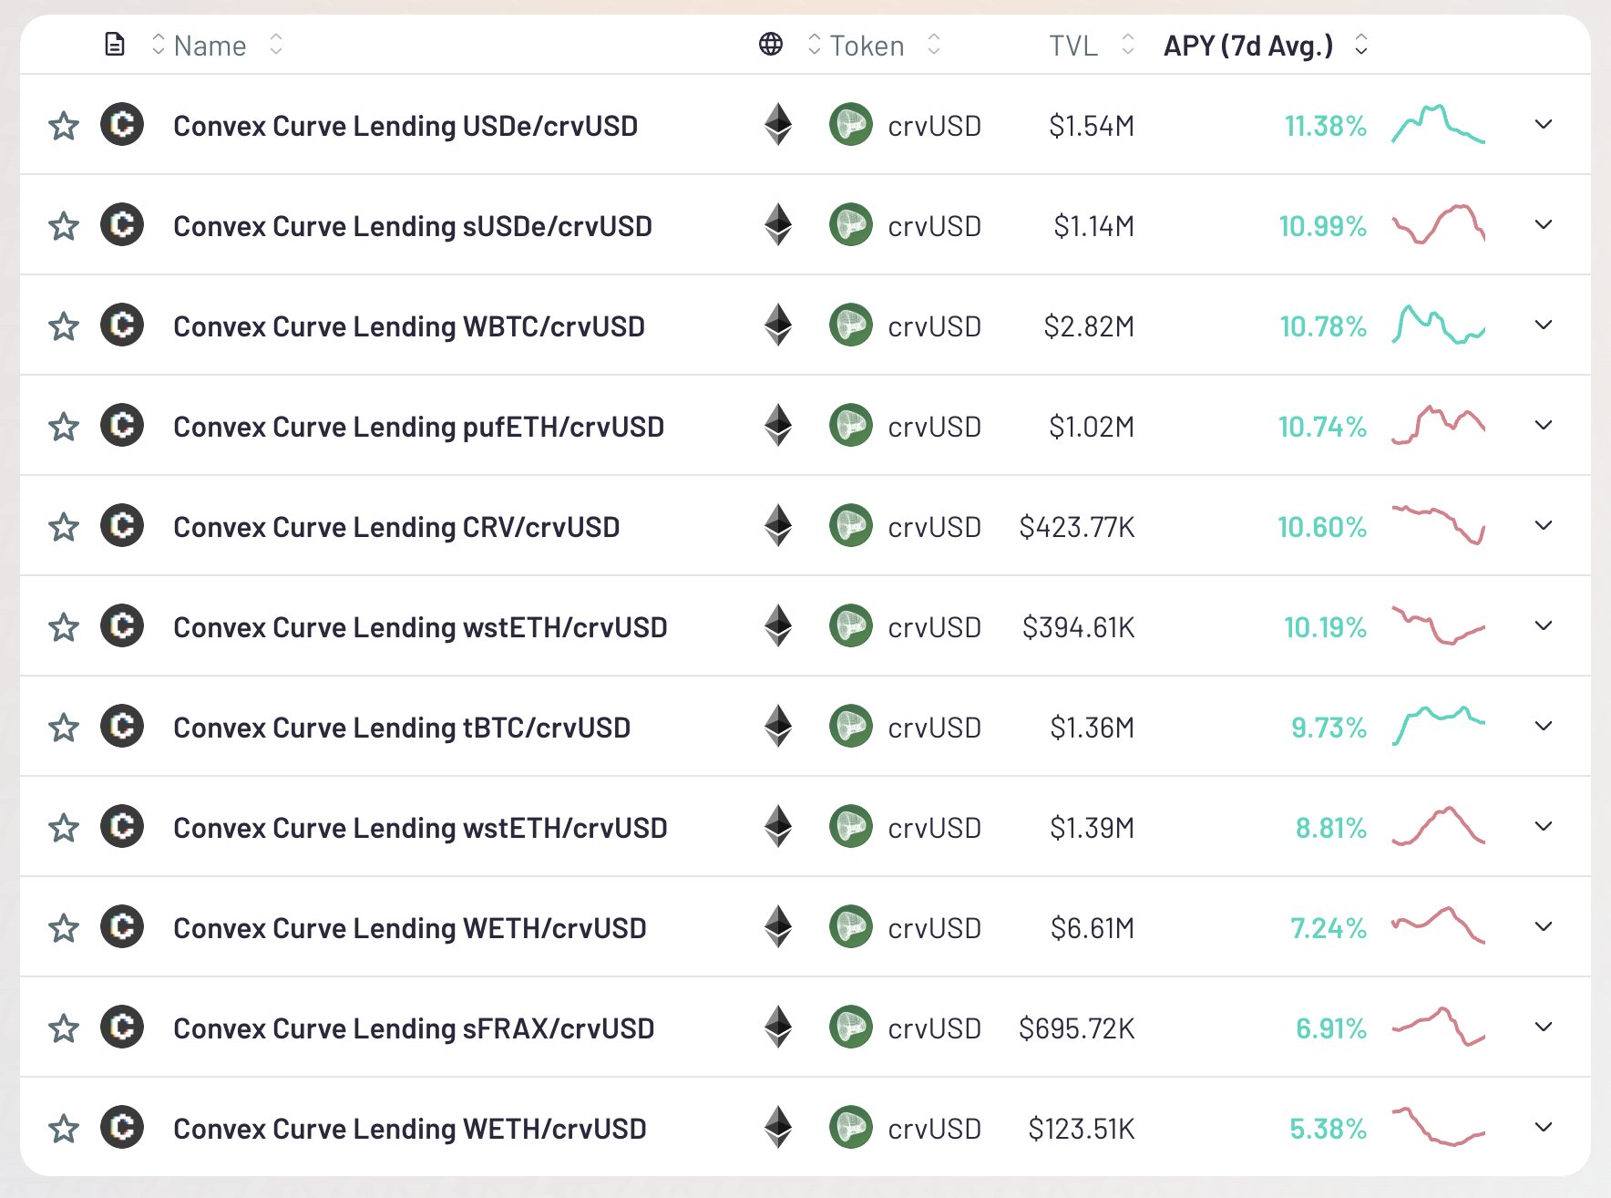Click Convex logo on sUSDe/crvUSD row
Image resolution: width=1611 pixels, height=1198 pixels.
click(122, 224)
